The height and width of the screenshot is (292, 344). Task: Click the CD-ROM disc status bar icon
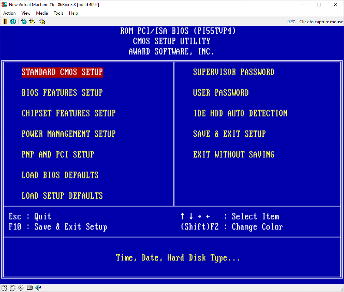point(21,288)
